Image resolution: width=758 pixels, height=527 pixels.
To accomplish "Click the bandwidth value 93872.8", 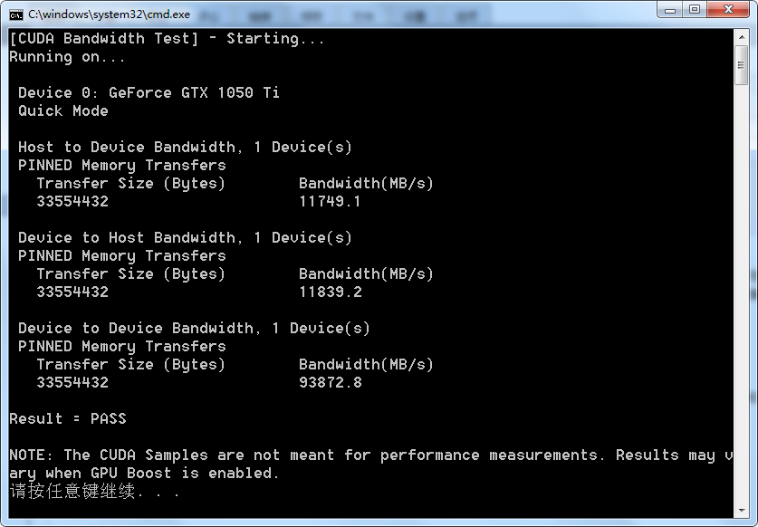I will pyautogui.click(x=331, y=382).
